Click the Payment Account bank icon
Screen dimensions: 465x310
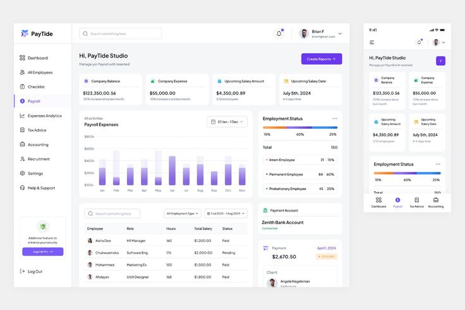[265, 210]
